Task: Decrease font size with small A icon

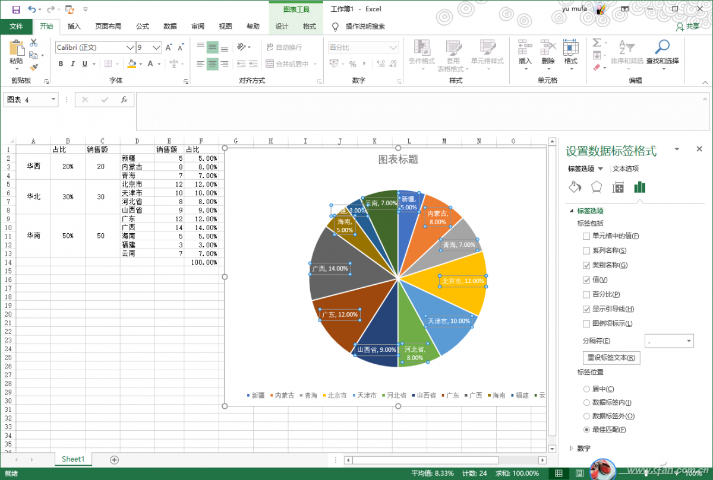Action: click(181, 47)
